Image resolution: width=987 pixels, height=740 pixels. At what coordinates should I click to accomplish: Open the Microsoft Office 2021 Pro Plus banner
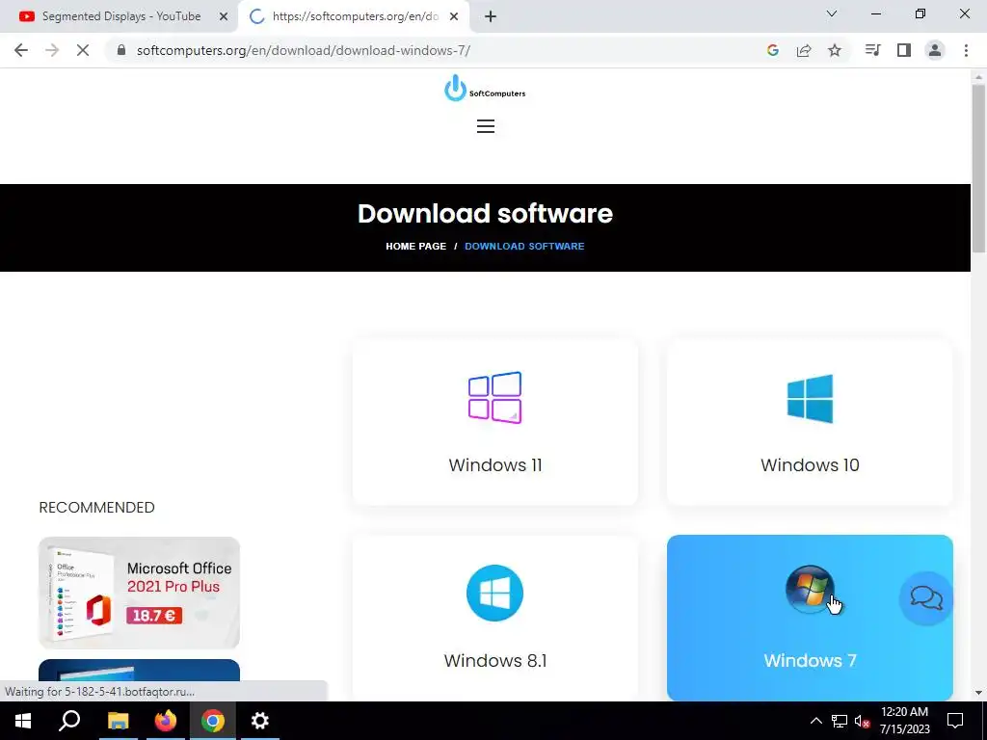tap(139, 593)
